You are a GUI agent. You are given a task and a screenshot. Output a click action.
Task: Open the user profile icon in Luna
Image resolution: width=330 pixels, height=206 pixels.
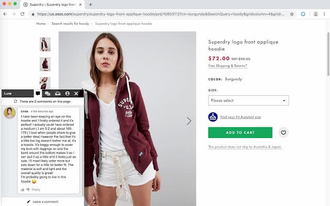coord(68,94)
